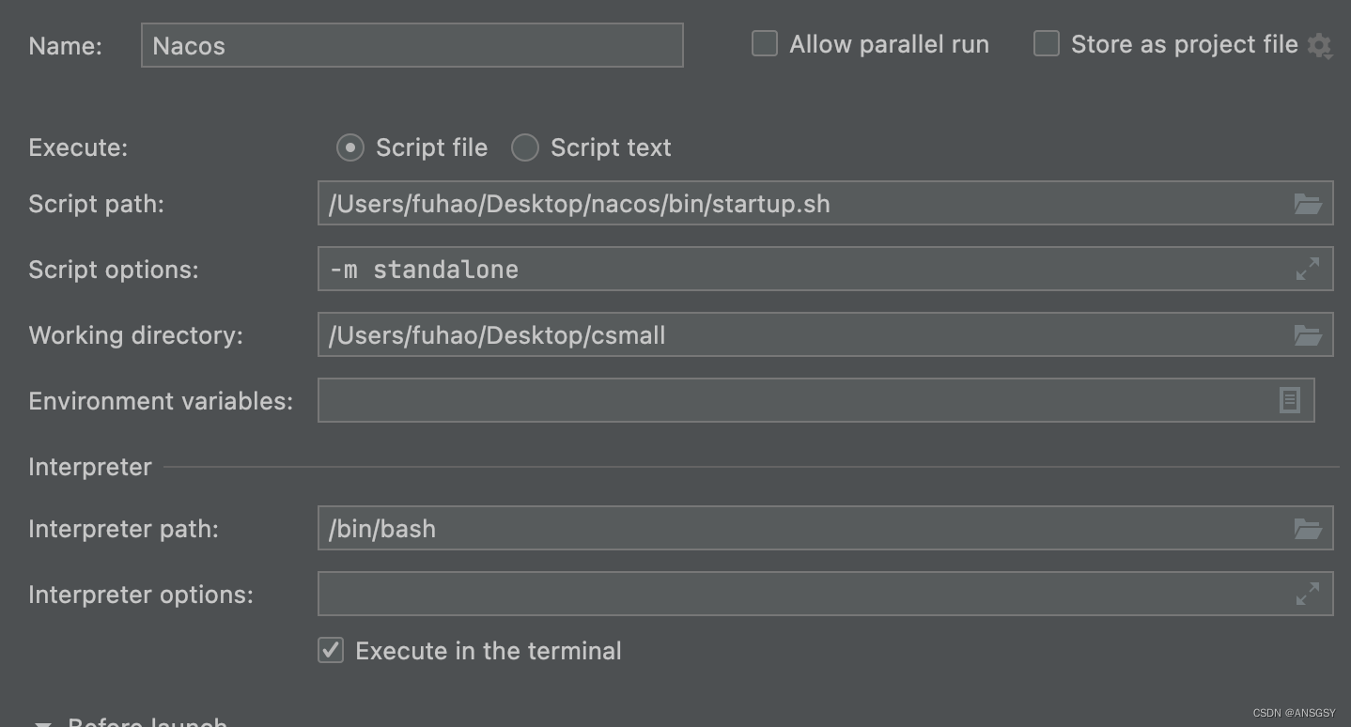This screenshot has height=727, width=1351.
Task: Expand the Script options field
Action: coord(1307,269)
